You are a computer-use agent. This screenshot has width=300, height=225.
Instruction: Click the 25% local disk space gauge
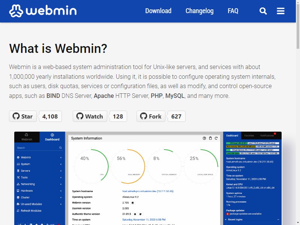tap(201, 166)
